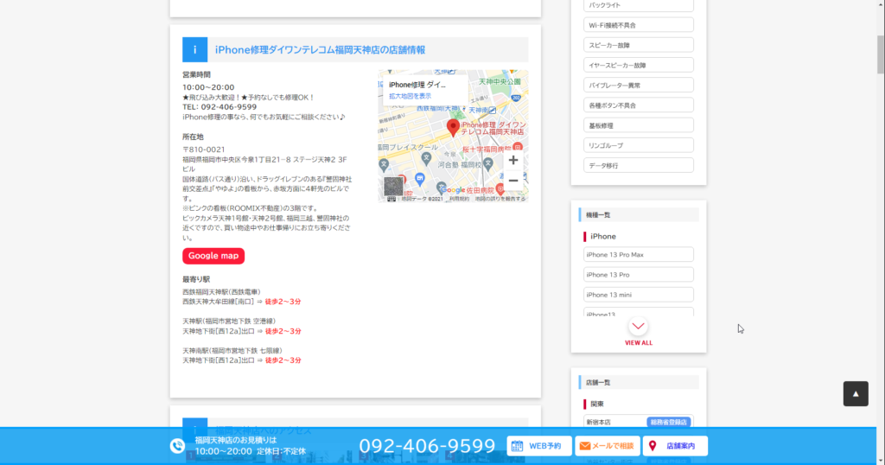Click the iPhone category label in 機種一覧

(x=602, y=237)
